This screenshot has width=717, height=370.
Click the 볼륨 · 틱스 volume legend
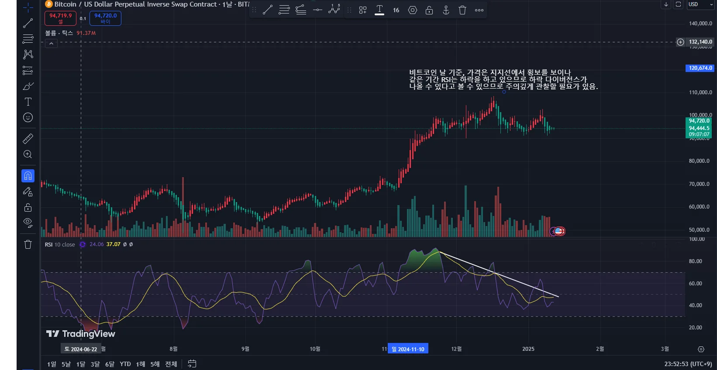(x=59, y=33)
